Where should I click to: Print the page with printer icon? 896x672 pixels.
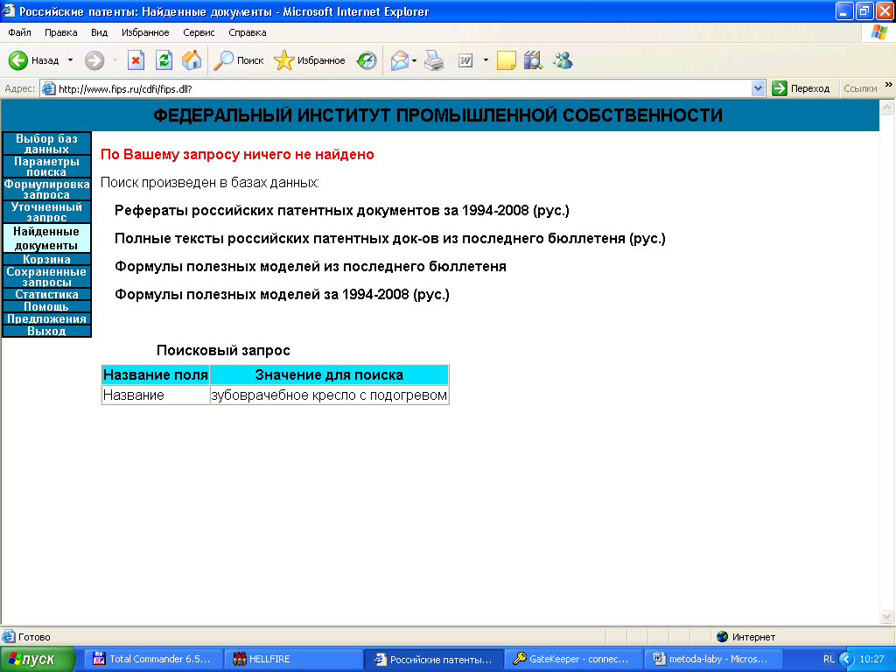coord(434,60)
